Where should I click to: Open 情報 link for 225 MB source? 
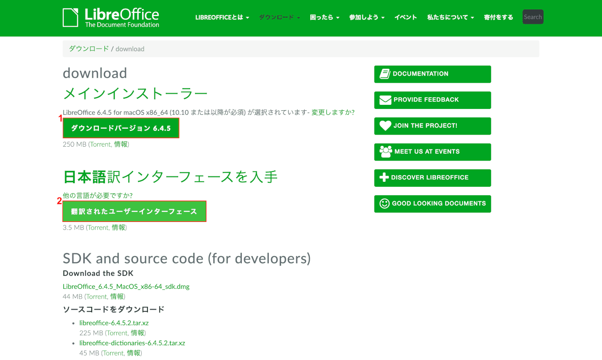pos(138,333)
